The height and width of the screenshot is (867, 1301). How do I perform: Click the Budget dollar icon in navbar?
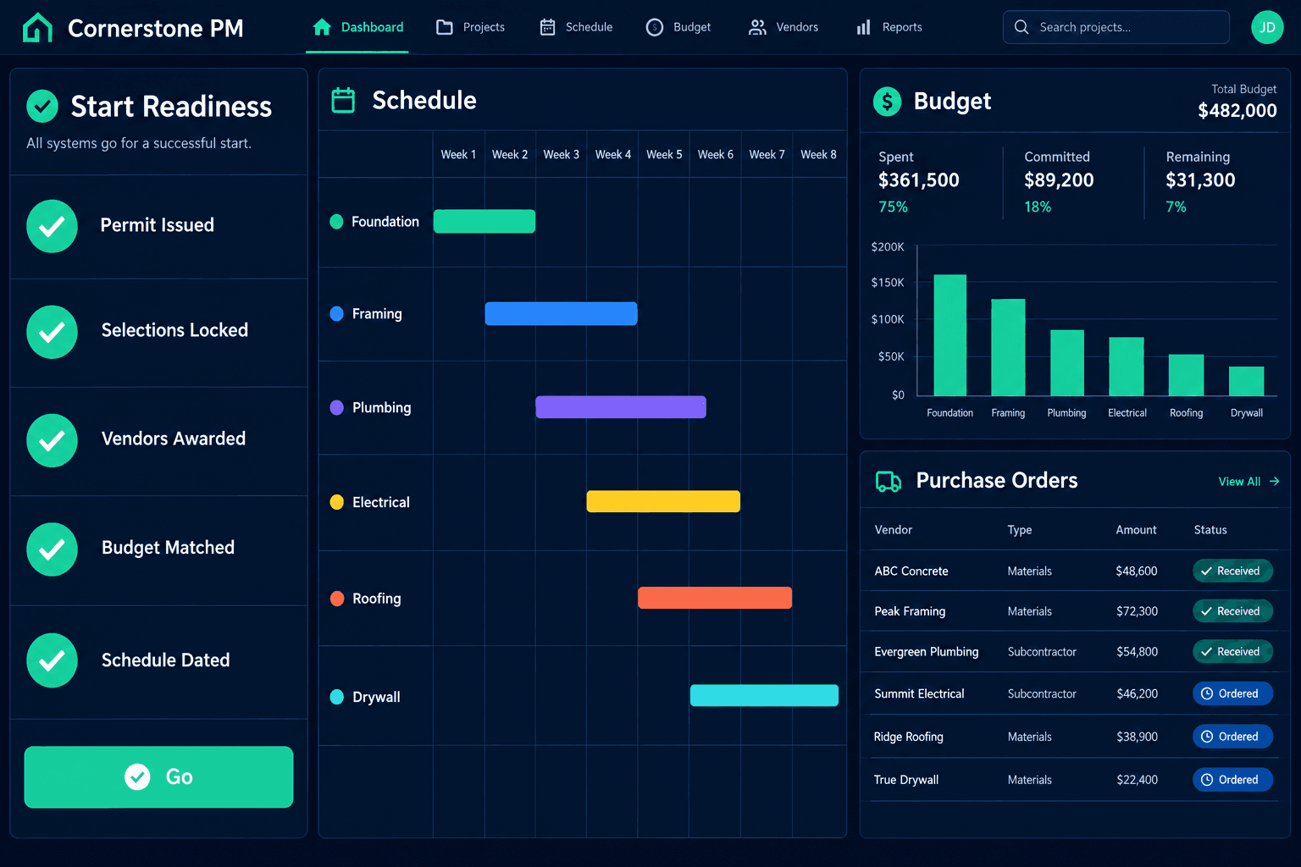pyautogui.click(x=655, y=27)
